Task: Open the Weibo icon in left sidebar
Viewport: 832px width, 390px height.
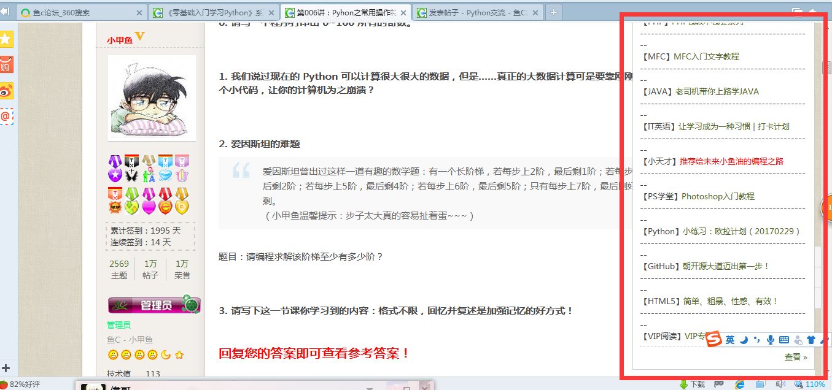Action: [6, 91]
